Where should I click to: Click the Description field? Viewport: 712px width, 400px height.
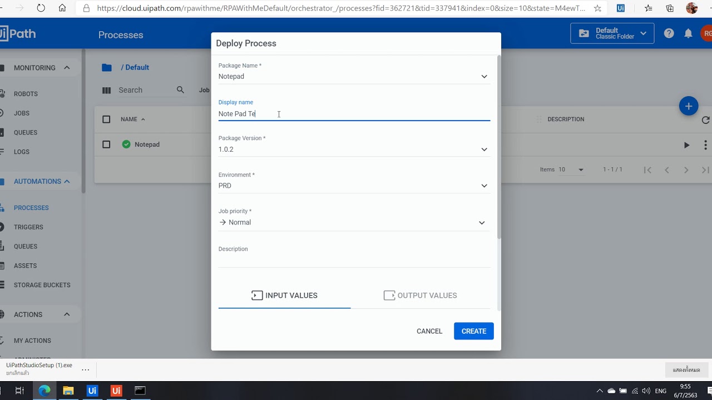[354, 261]
